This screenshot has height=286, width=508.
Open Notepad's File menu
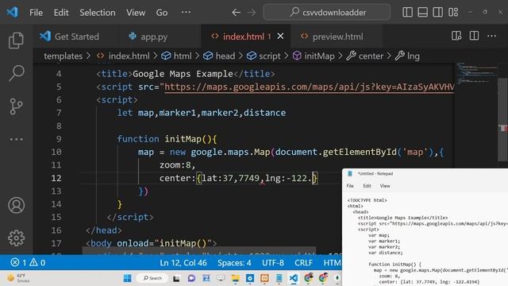[350, 186]
